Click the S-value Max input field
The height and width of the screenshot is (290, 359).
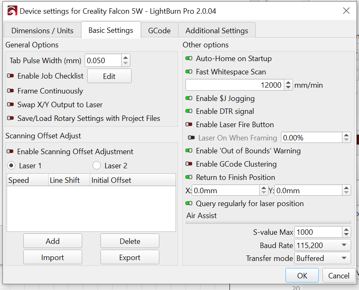point(318,232)
